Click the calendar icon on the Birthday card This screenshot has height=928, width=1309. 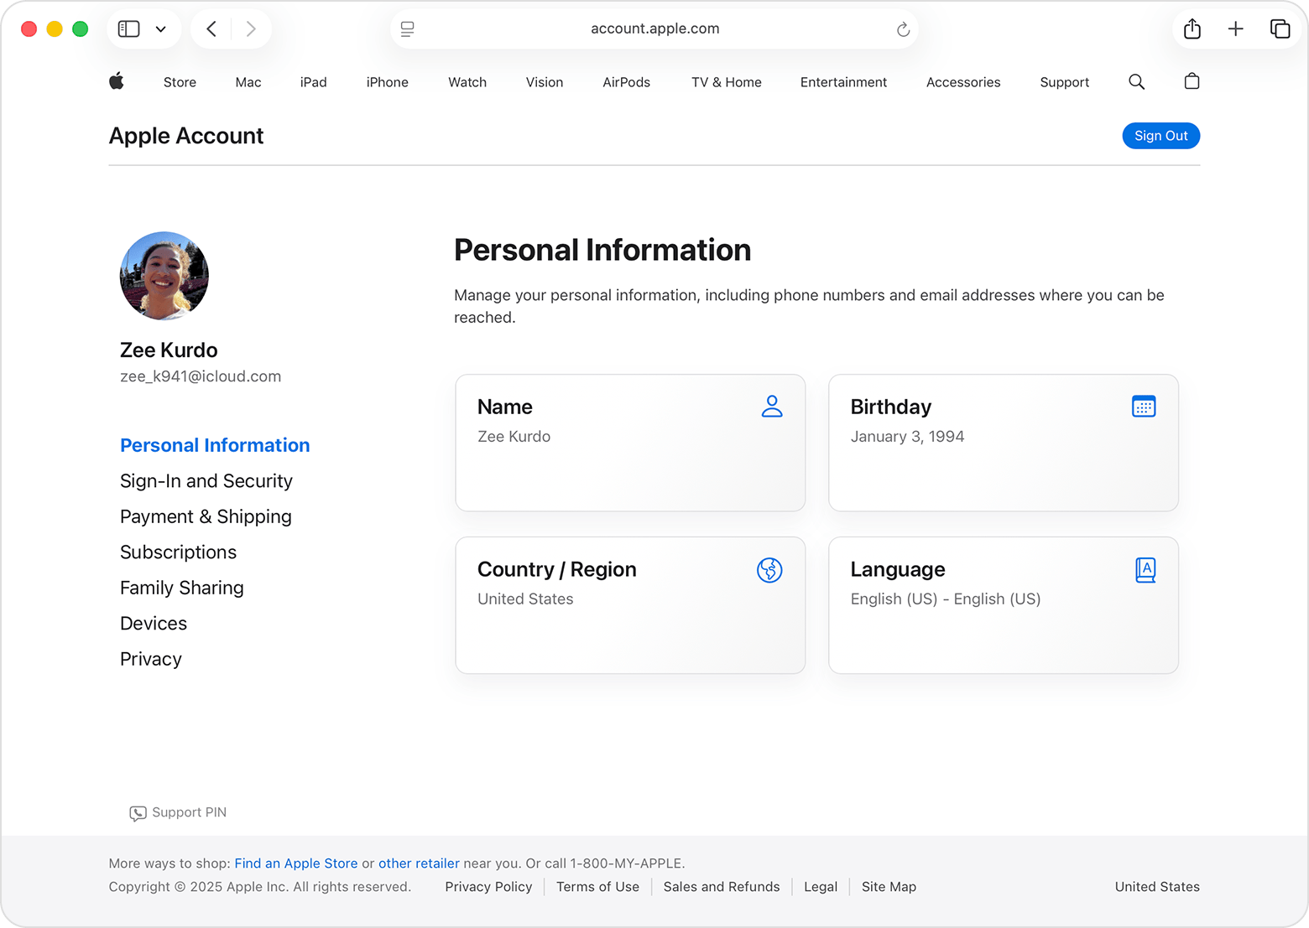point(1144,406)
